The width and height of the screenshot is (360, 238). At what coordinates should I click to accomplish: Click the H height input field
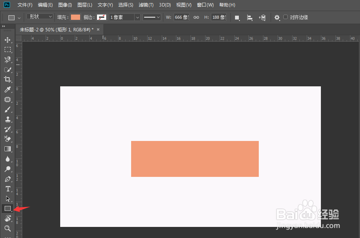[219, 17]
